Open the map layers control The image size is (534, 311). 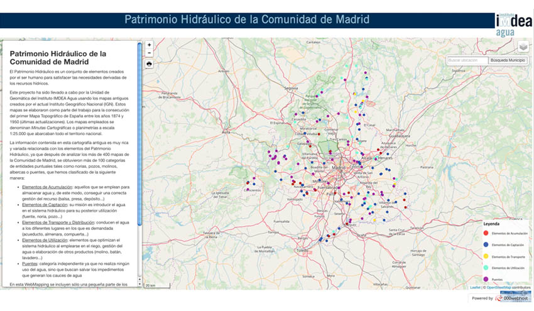(x=523, y=47)
